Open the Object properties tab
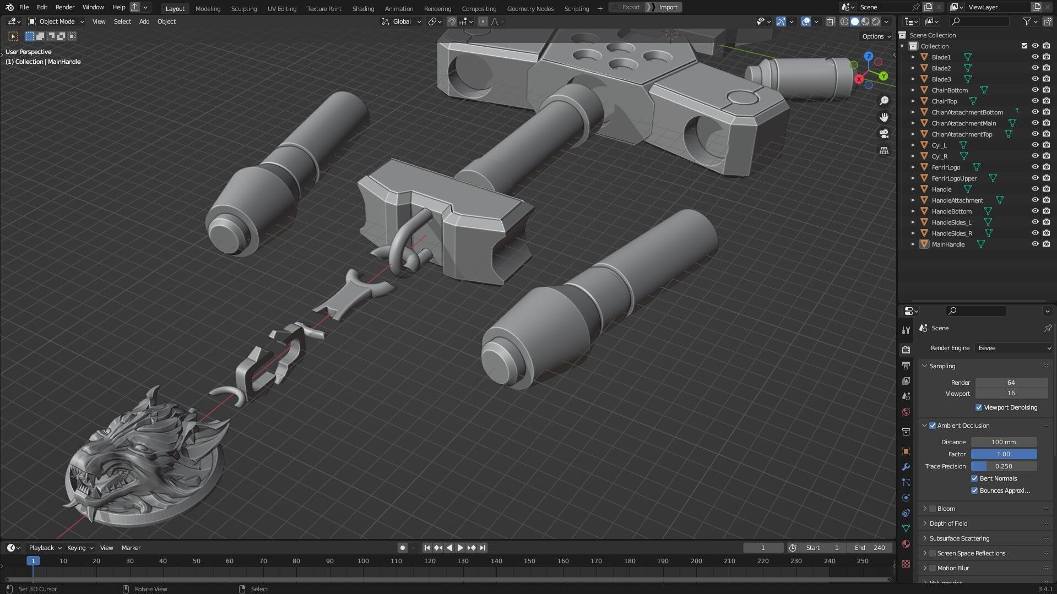1057x594 pixels. [906, 451]
